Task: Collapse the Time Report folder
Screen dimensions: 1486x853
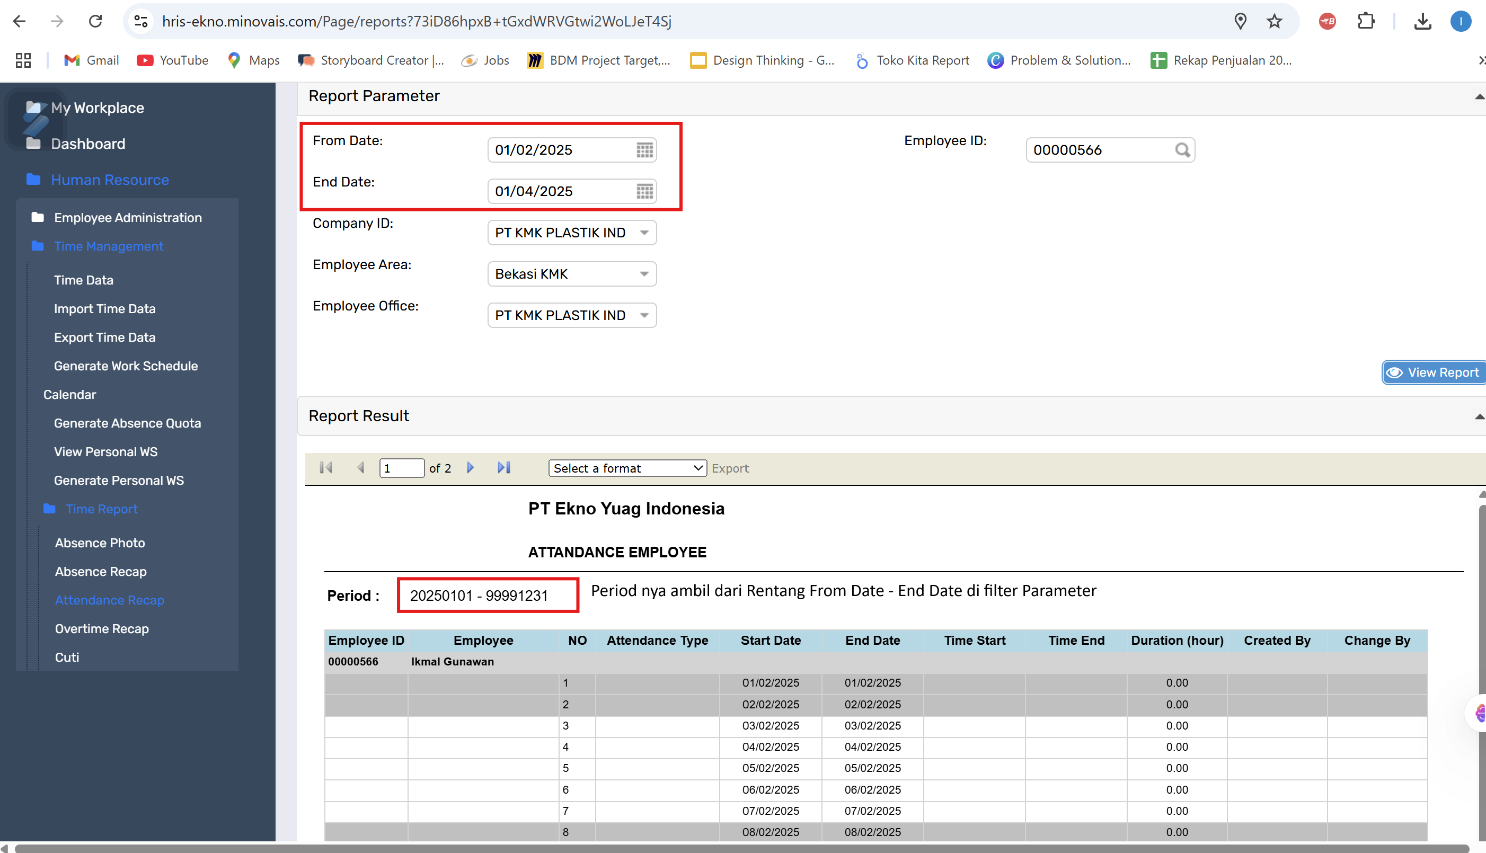Action: click(x=91, y=509)
